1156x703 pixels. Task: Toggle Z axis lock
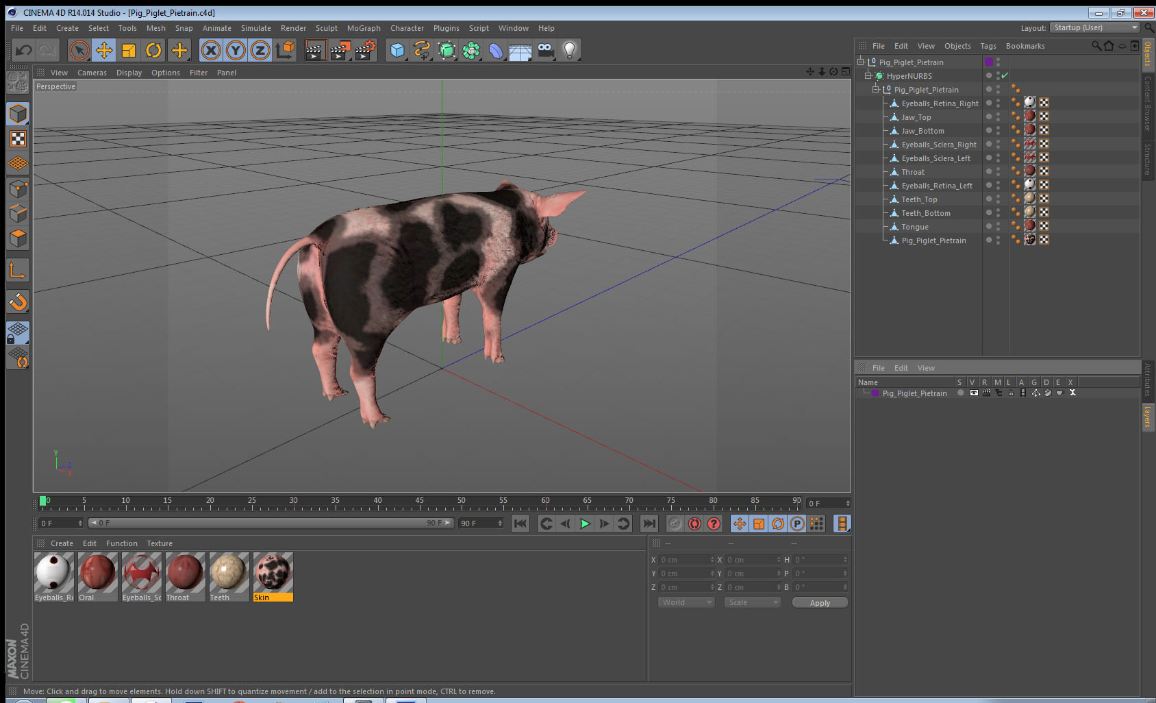click(260, 50)
